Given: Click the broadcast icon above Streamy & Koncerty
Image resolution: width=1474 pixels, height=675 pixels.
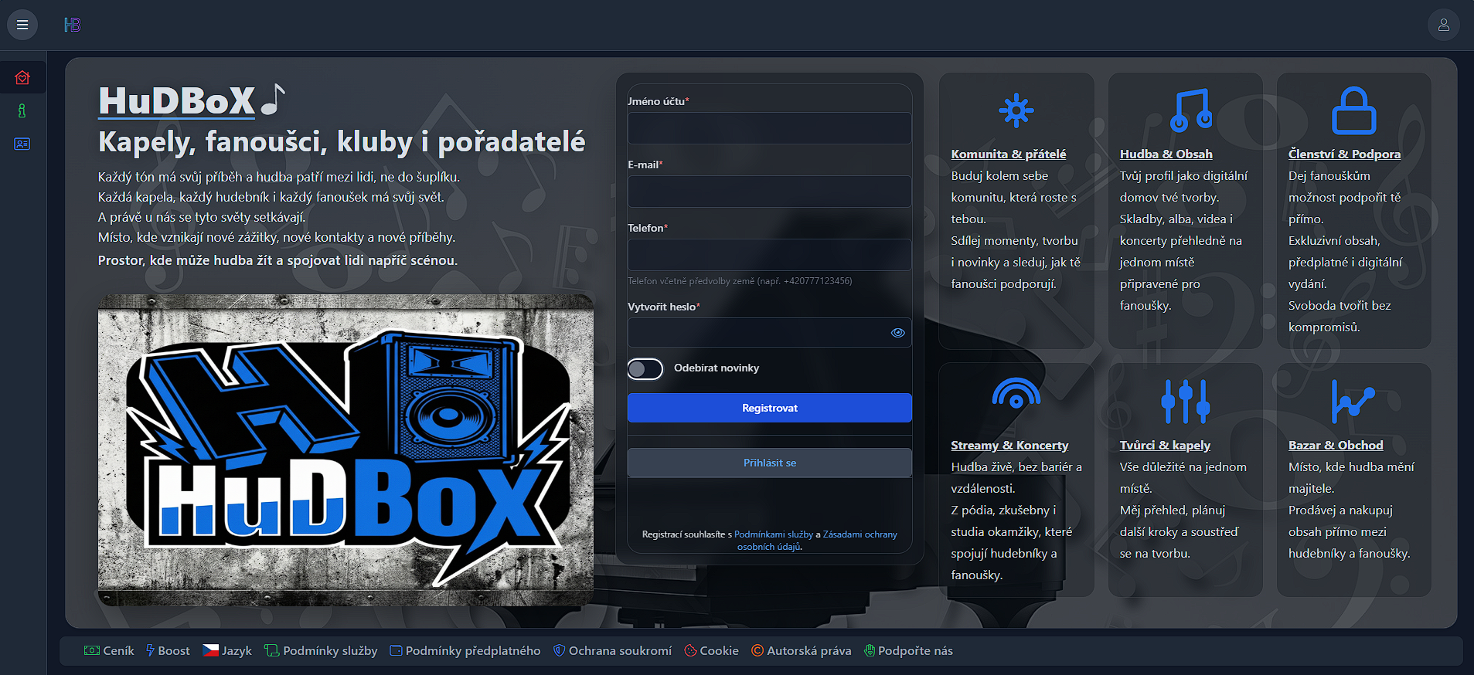Looking at the screenshot, I should coord(1016,393).
